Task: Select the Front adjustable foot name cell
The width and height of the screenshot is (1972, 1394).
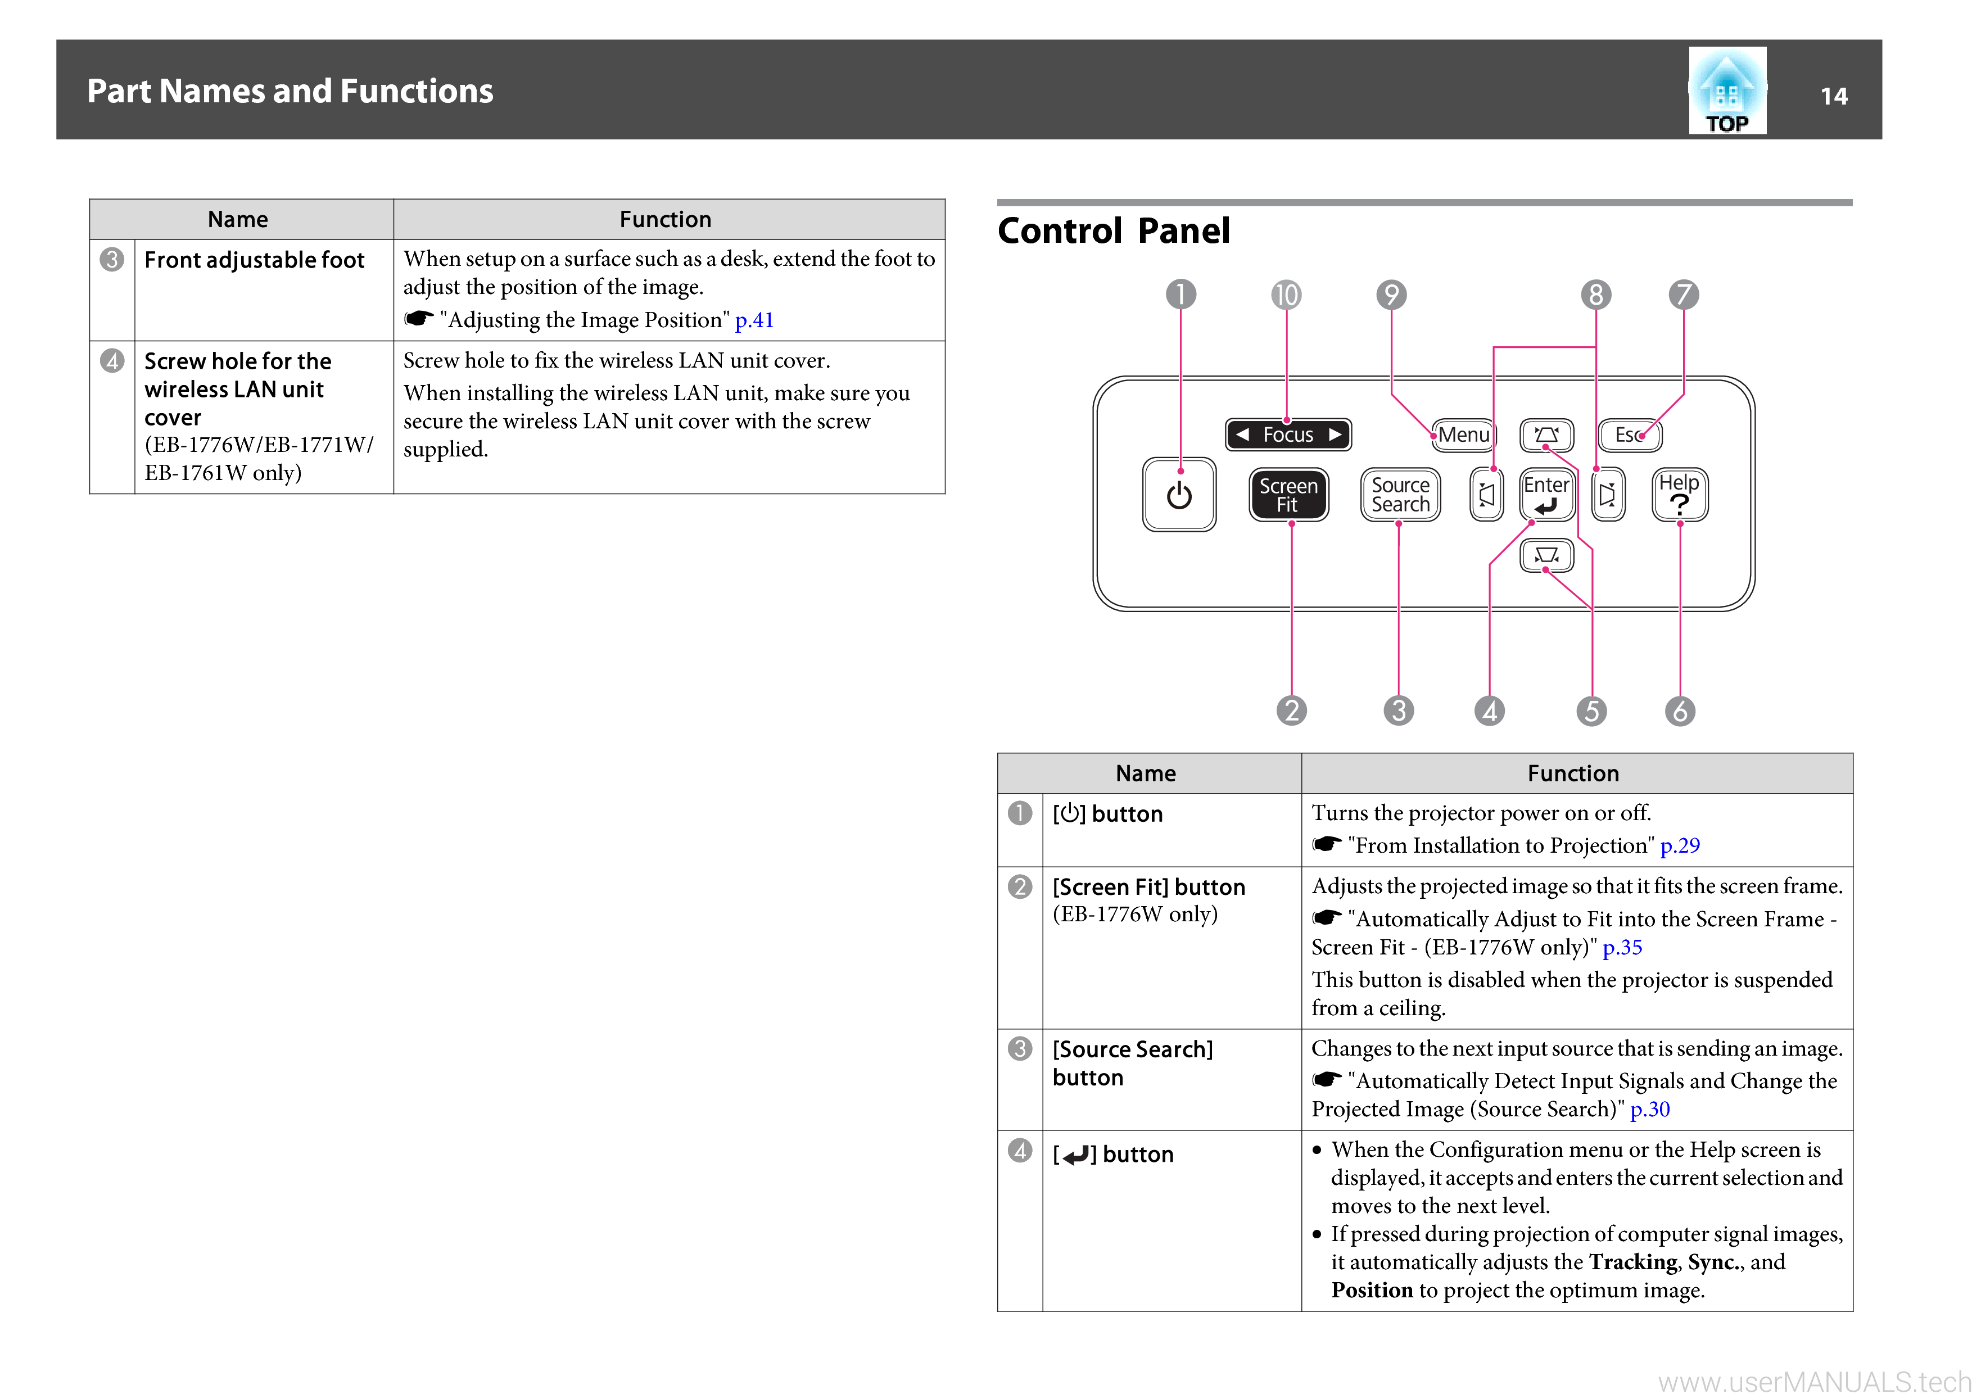Action: click(264, 290)
